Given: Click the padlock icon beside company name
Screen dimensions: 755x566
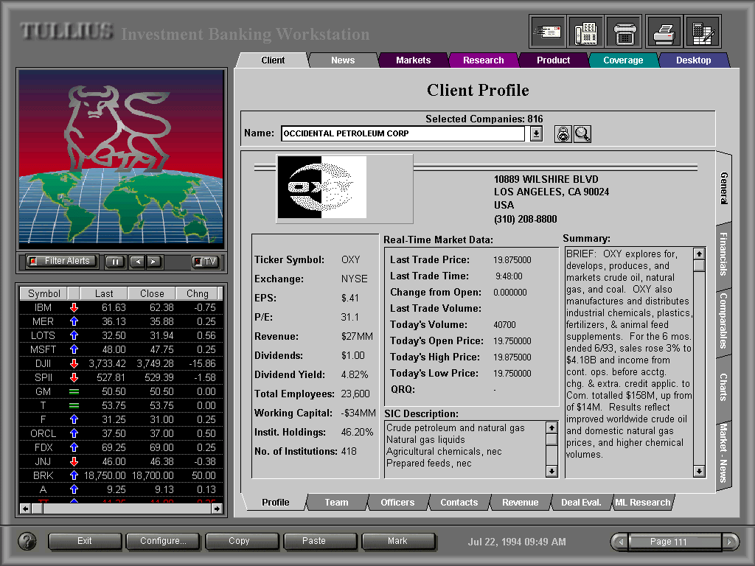Looking at the screenshot, I should click(563, 134).
